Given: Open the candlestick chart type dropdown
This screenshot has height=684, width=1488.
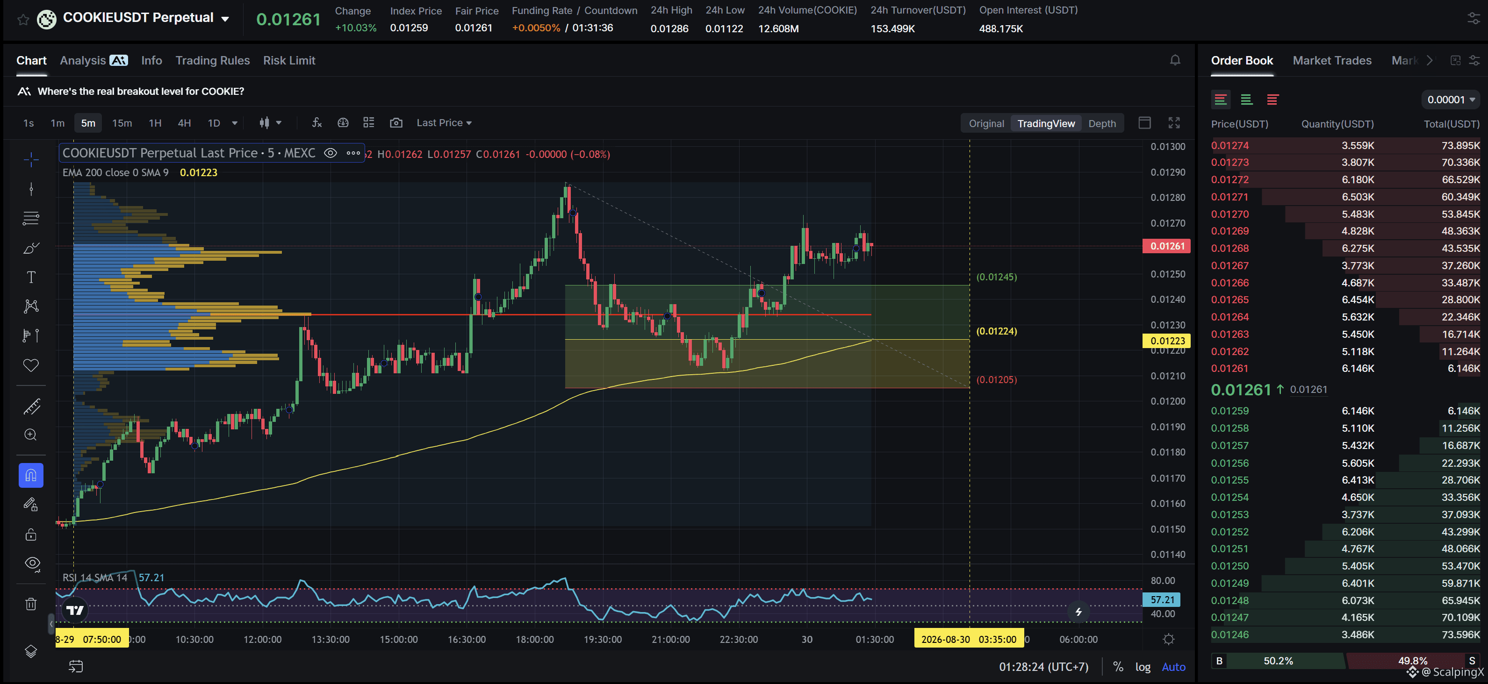Looking at the screenshot, I should point(270,122).
